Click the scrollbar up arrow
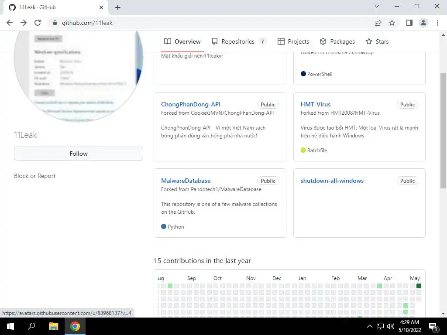The image size is (447, 335). tap(443, 35)
